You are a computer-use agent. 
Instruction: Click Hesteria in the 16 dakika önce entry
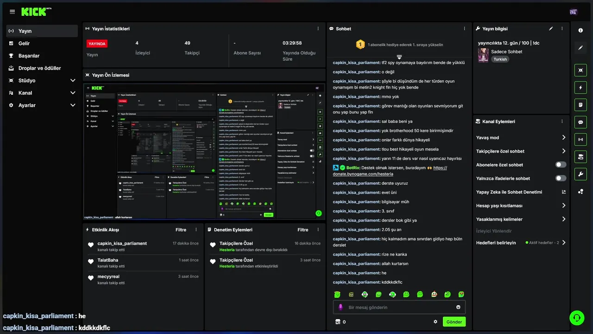227,250
